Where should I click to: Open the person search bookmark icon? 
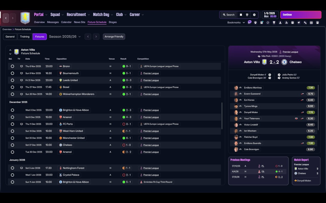(x=287, y=23)
